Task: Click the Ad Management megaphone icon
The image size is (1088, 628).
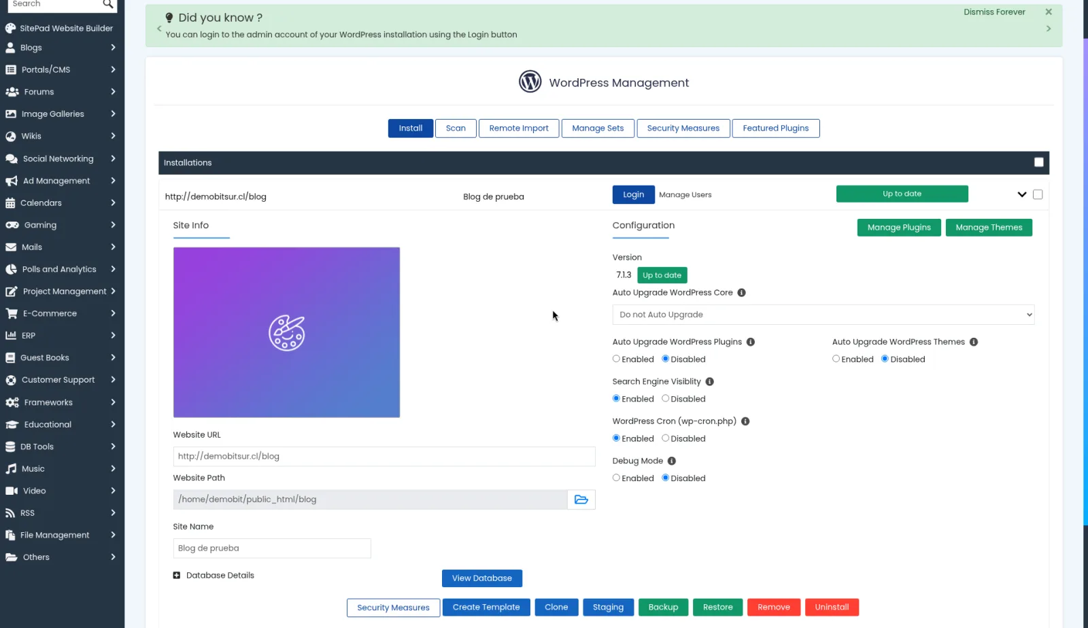Action: tap(12, 181)
